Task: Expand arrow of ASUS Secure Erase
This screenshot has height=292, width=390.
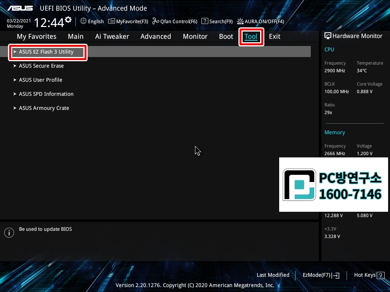Action: click(15, 66)
